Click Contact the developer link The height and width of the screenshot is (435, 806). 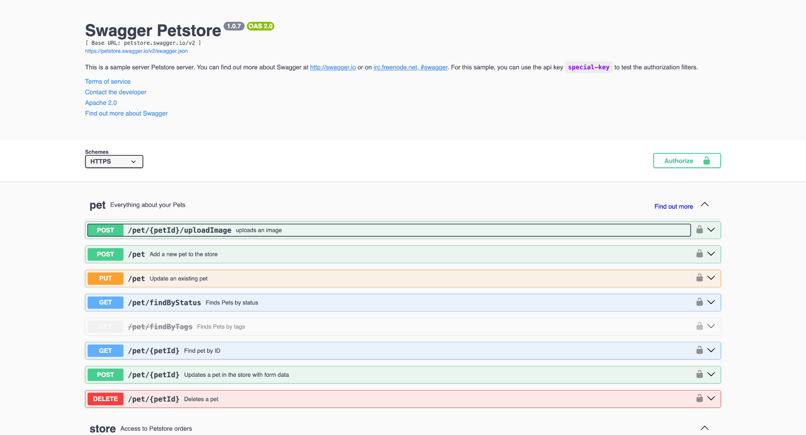point(116,92)
